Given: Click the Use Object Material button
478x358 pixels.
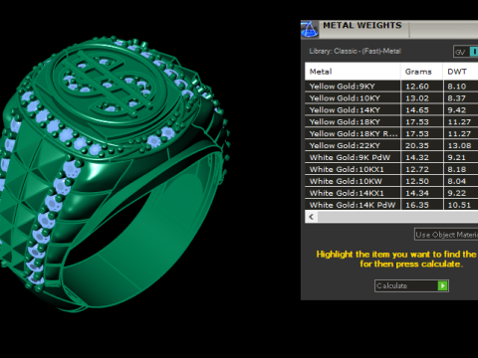Looking at the screenshot, I should [x=446, y=235].
